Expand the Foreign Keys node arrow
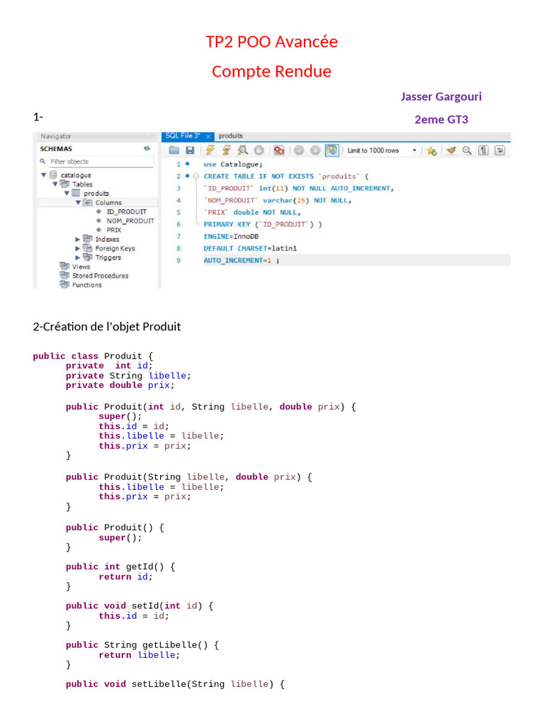Viewport: 544px width, 726px height. pos(78,249)
